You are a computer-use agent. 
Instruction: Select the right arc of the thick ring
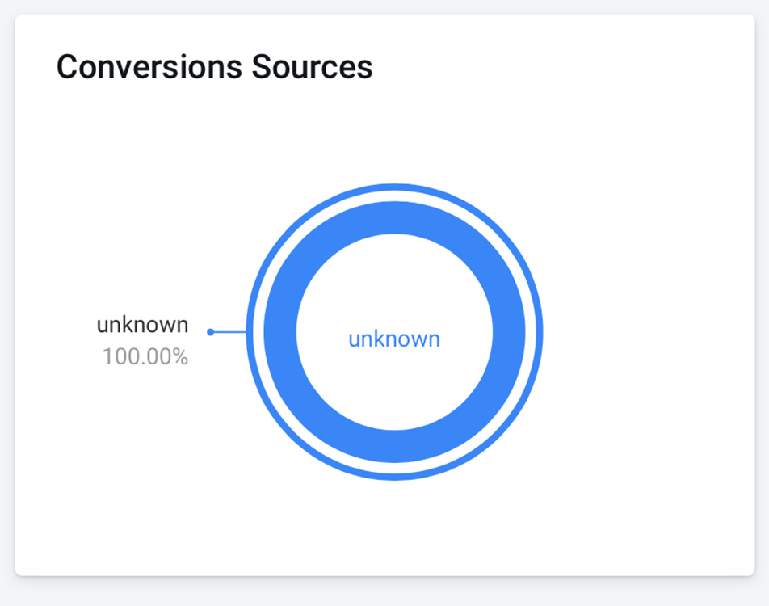pyautogui.click(x=509, y=332)
